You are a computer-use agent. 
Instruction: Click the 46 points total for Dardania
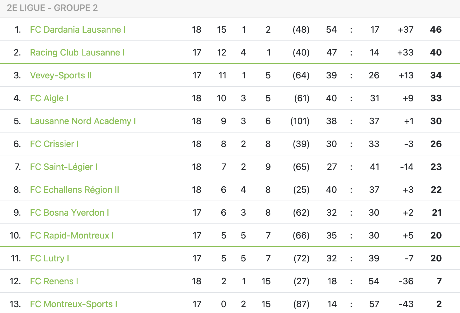(x=436, y=30)
